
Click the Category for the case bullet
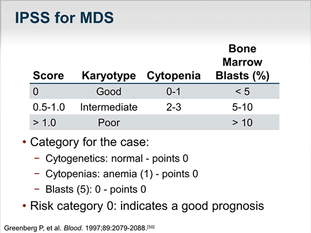[89, 142]
